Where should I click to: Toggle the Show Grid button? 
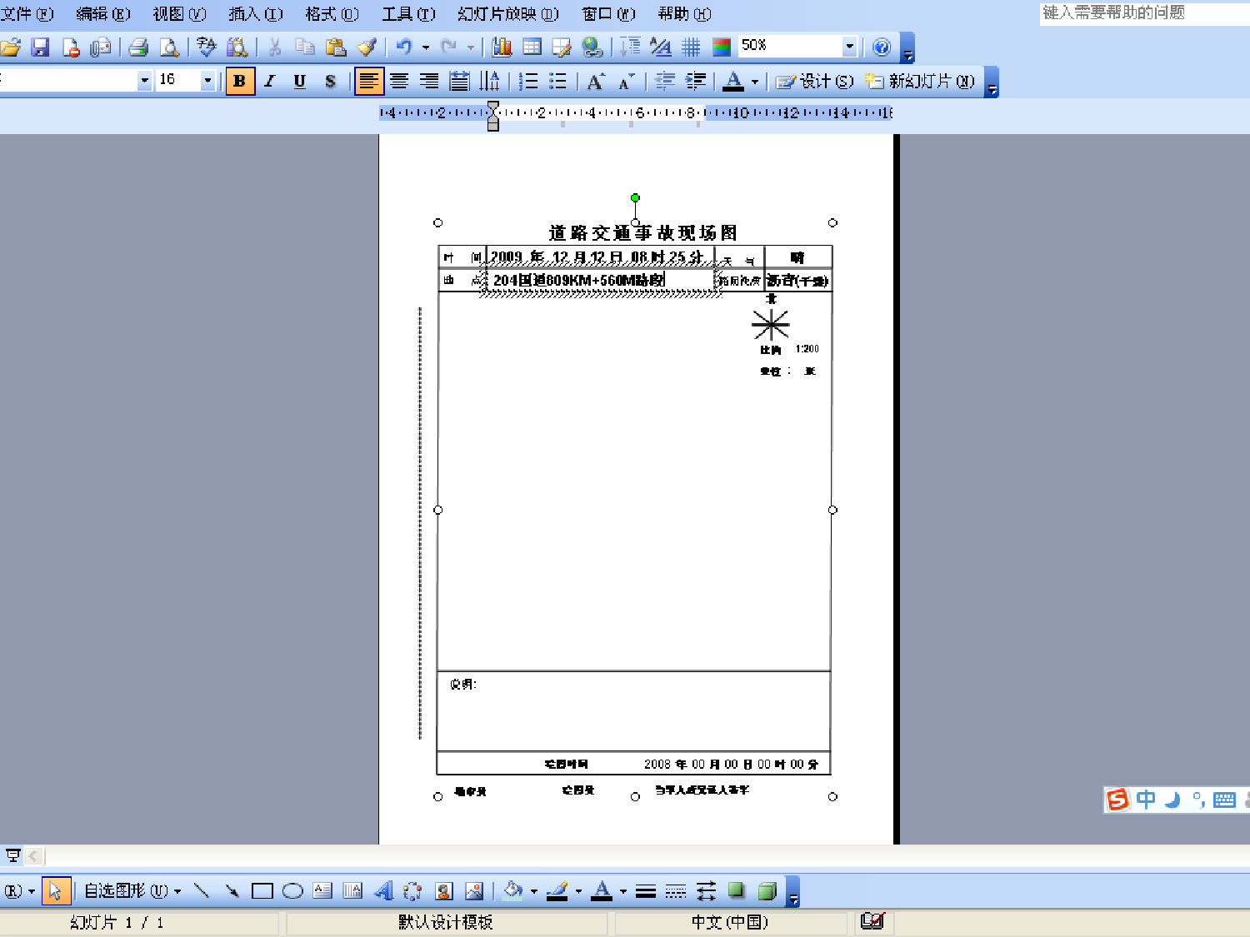pyautogui.click(x=691, y=47)
